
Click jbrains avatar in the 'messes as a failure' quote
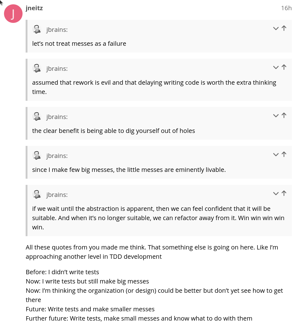pos(37,29)
